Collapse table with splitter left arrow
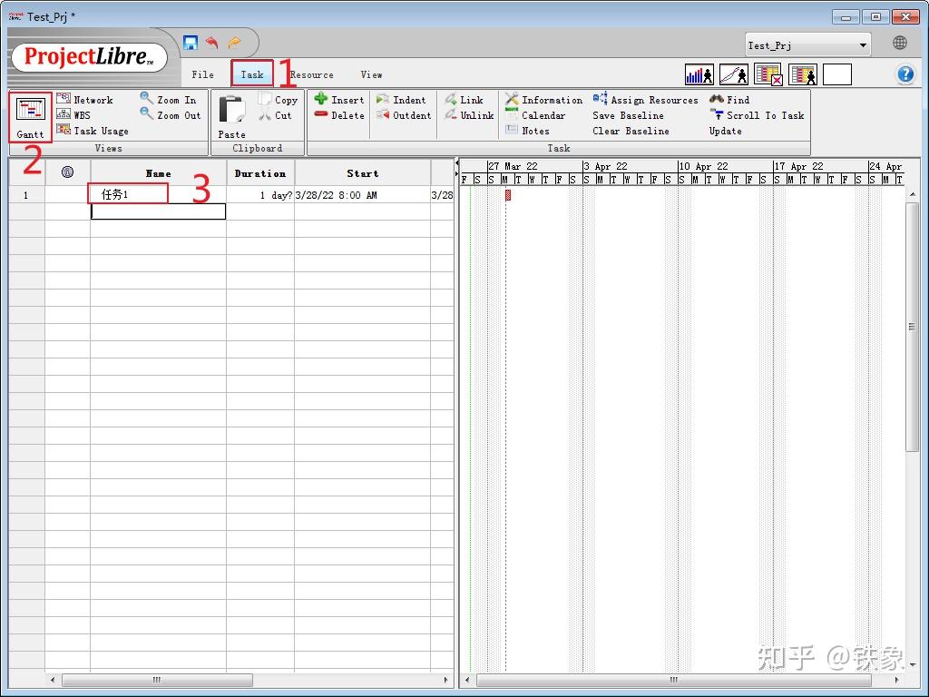This screenshot has width=929, height=697. [x=457, y=163]
